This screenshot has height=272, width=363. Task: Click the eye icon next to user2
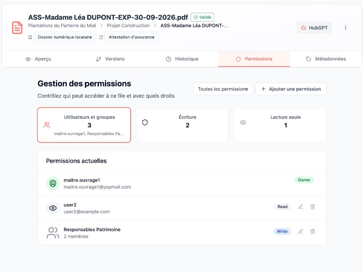[53, 208]
